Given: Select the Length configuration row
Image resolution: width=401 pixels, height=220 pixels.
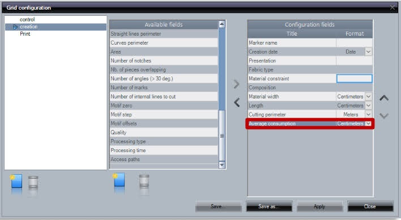Looking at the screenshot, I should (310, 106).
